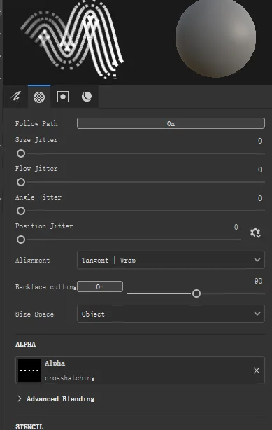
Task: Open the material sphere tab icon
Action: point(87,97)
